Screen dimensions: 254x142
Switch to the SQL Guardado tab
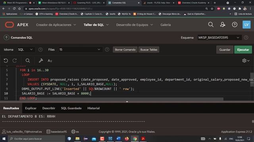click(x=71, y=108)
